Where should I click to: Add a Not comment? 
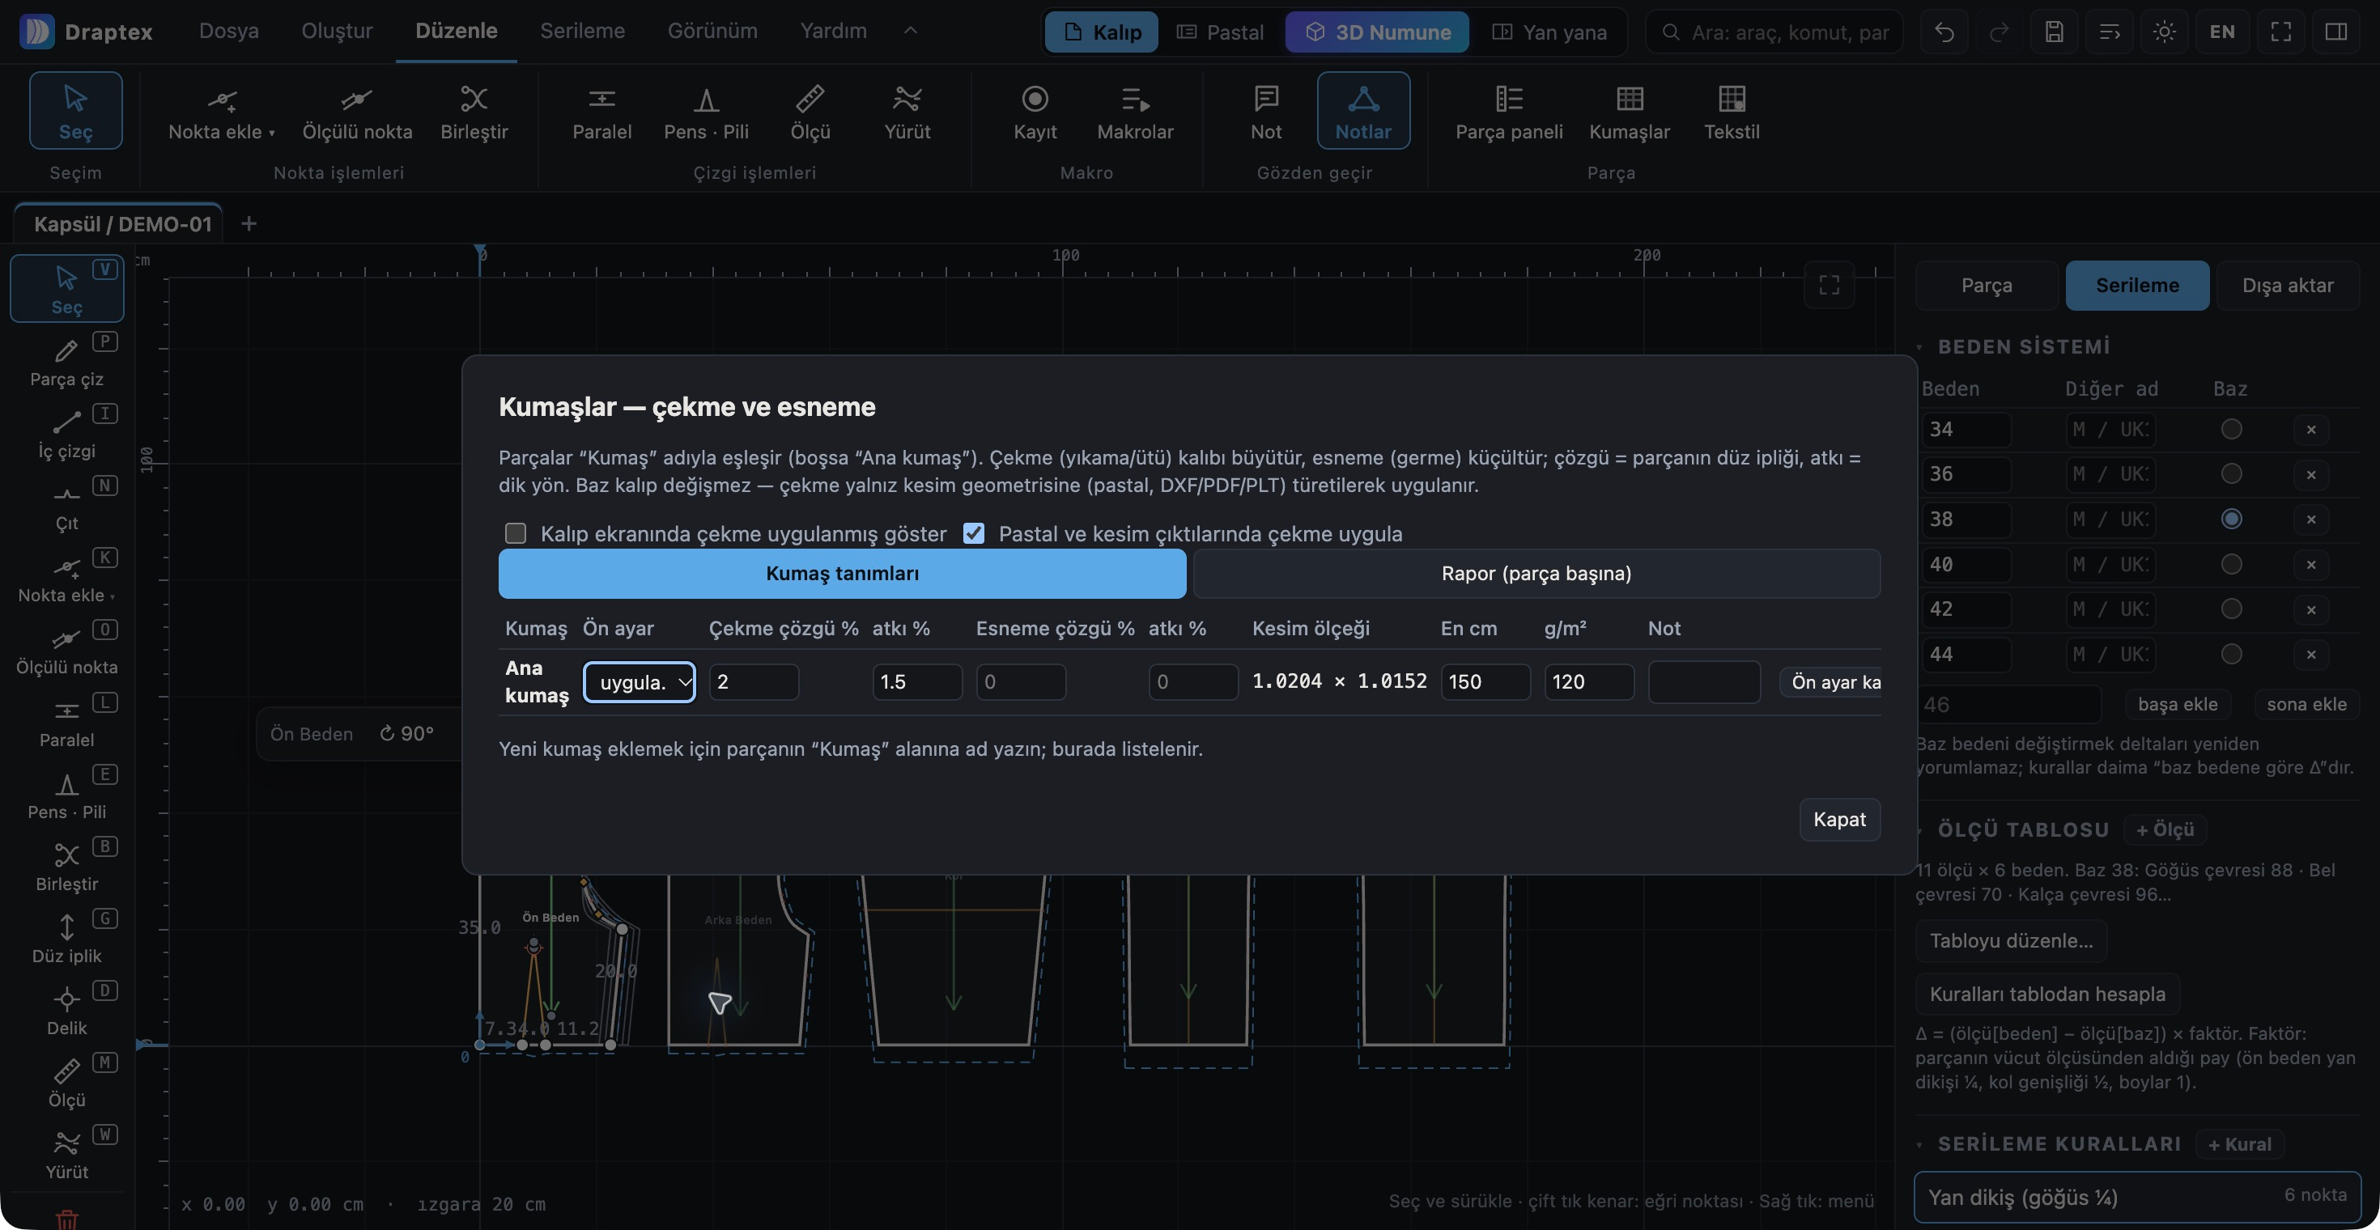[1266, 111]
